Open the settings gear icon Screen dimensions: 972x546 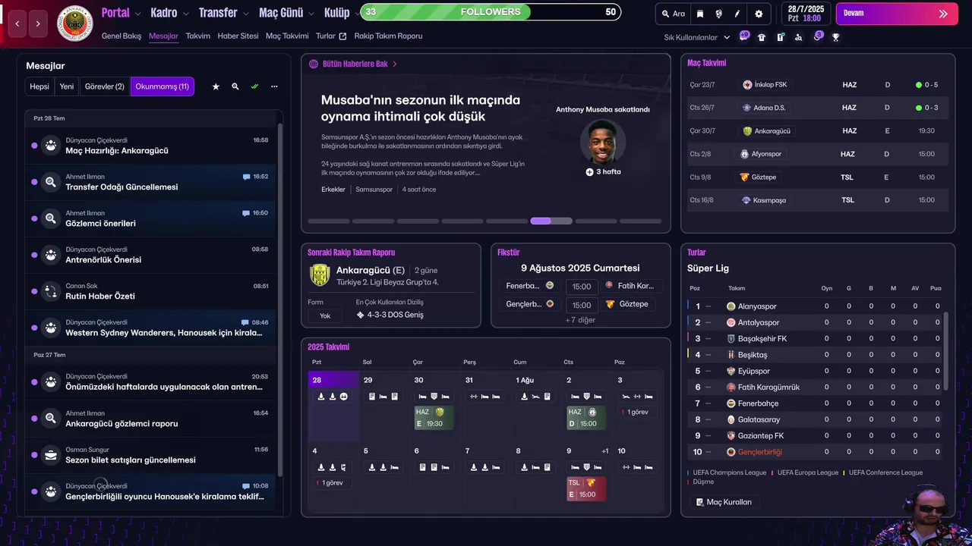[x=759, y=14]
